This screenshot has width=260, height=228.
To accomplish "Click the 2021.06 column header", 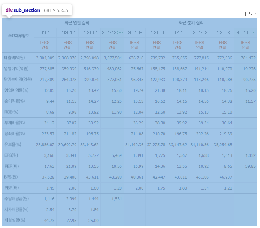I will [135, 33].
